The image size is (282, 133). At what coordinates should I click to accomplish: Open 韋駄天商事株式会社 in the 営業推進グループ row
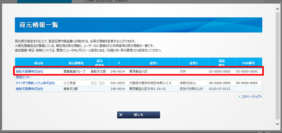(x=30, y=72)
